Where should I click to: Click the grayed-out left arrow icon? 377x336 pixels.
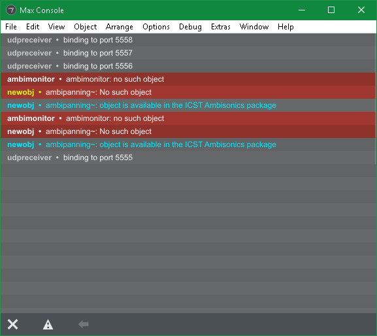coord(84,324)
